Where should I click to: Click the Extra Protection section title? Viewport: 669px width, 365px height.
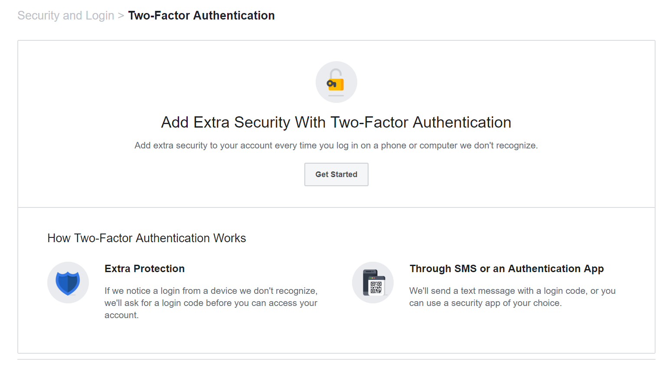(144, 268)
